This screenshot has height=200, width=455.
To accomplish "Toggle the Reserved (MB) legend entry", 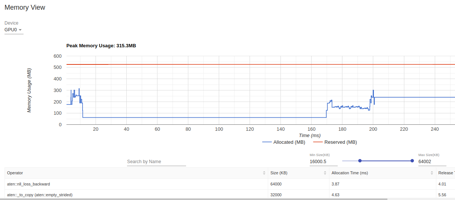I will click(335, 142).
